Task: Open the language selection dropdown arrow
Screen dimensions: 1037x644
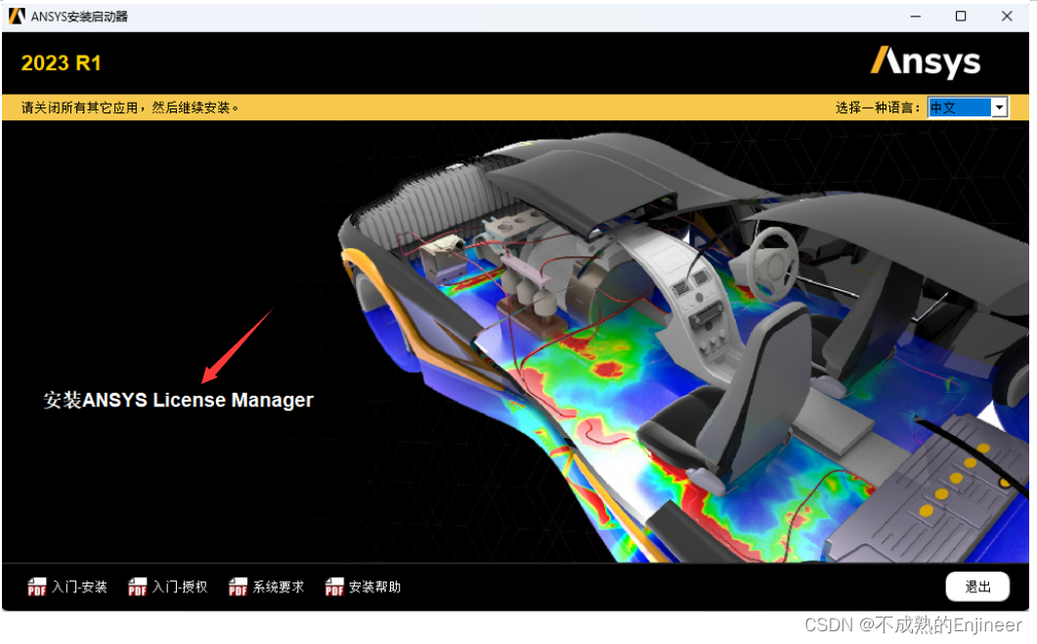Action: [x=999, y=107]
